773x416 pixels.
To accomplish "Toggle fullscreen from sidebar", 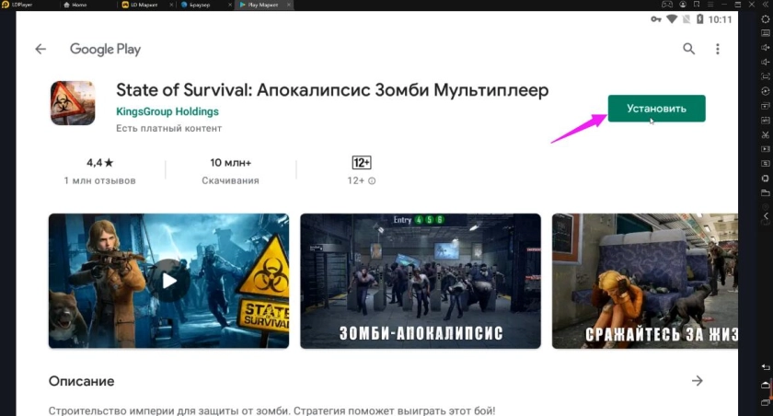I will tap(765, 76).
